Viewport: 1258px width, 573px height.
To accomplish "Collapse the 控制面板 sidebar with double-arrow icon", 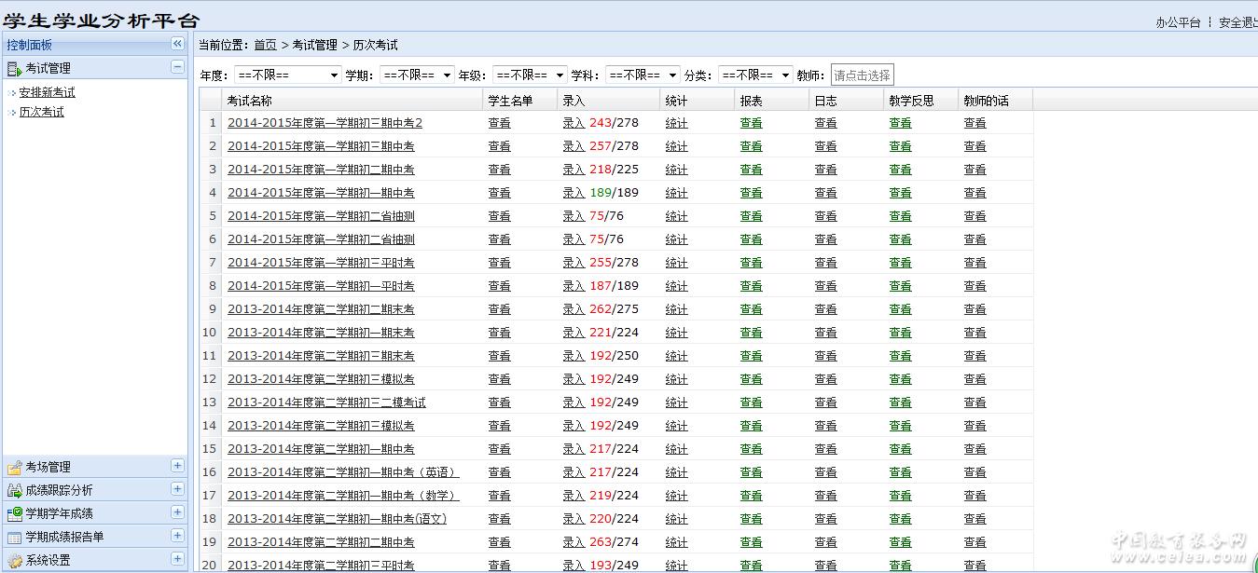I will 177,44.
